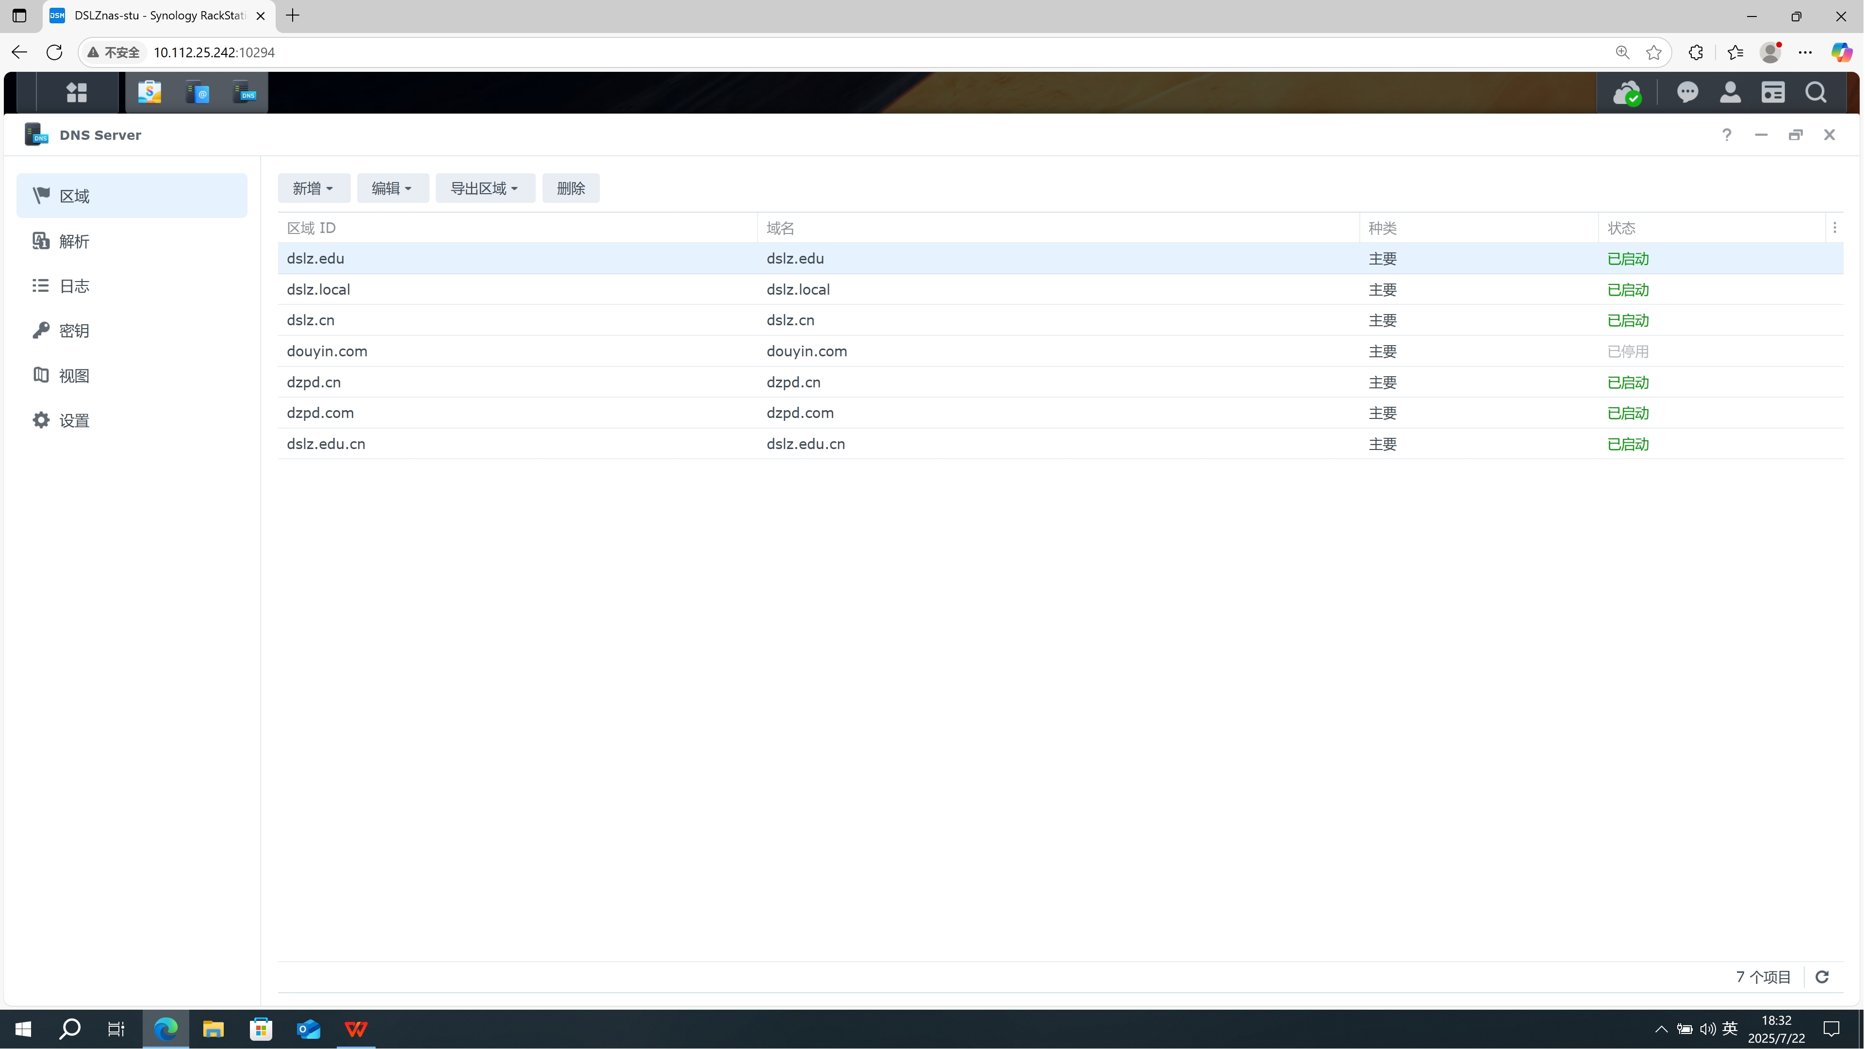
Task: Select 区域 in the sidebar
Action: [132, 196]
